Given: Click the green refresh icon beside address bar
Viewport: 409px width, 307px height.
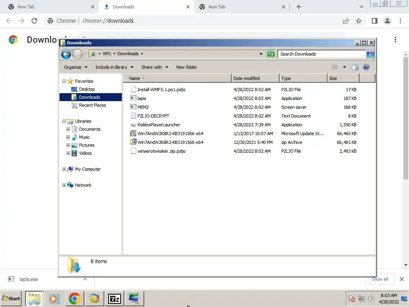Looking at the screenshot, I should 271,54.
